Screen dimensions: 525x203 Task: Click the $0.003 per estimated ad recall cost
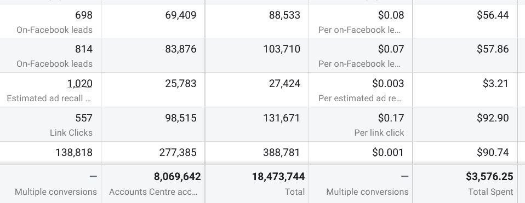[388, 83]
